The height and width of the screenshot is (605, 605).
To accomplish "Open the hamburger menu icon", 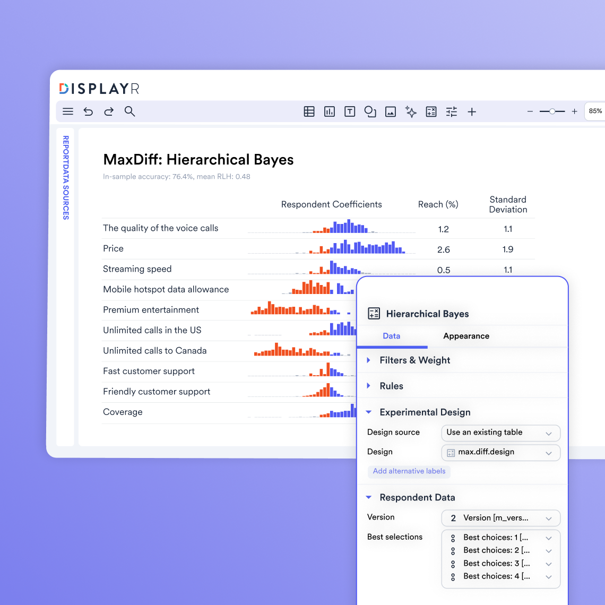I will (68, 111).
